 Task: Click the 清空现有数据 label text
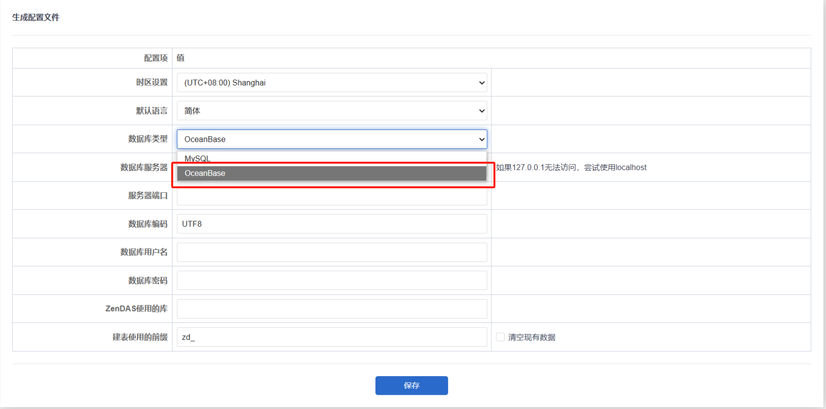pos(531,337)
